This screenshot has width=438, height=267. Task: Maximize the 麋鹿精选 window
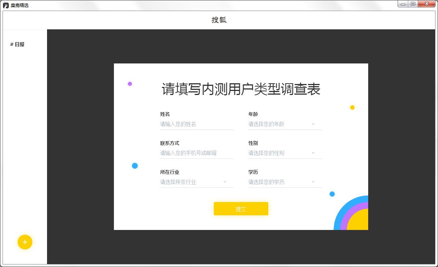point(413,4)
